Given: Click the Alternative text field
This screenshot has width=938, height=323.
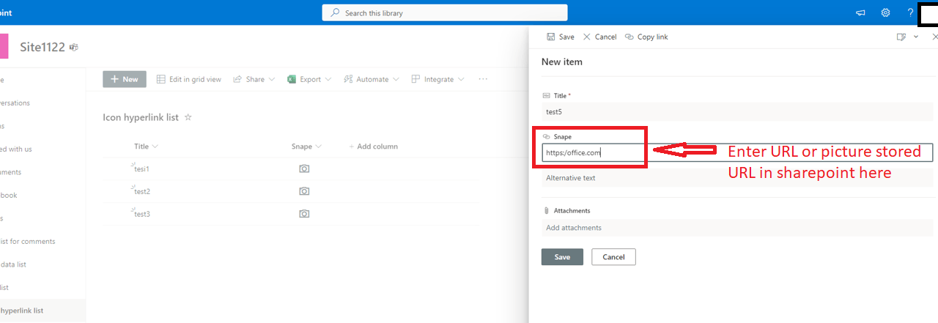Looking at the screenshot, I should click(738, 178).
